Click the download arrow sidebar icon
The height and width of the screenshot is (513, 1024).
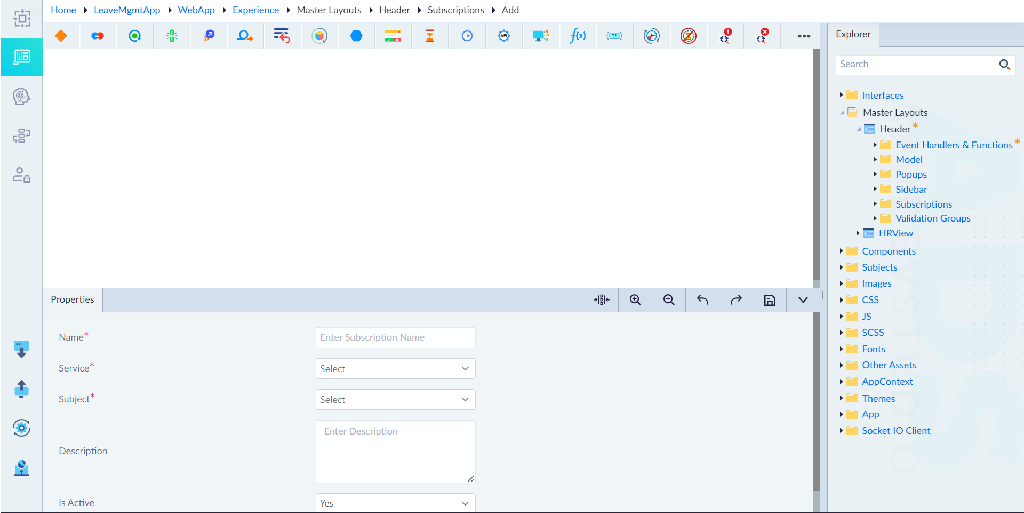[x=21, y=349]
